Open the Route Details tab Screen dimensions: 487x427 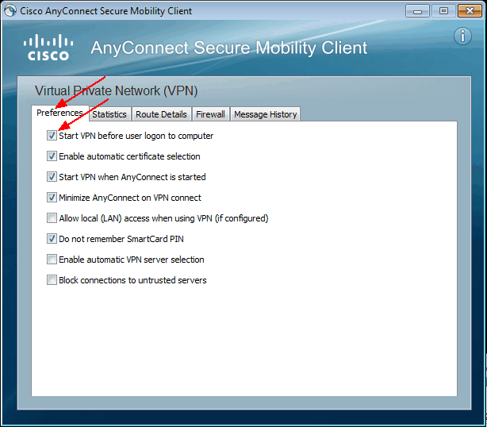161,114
